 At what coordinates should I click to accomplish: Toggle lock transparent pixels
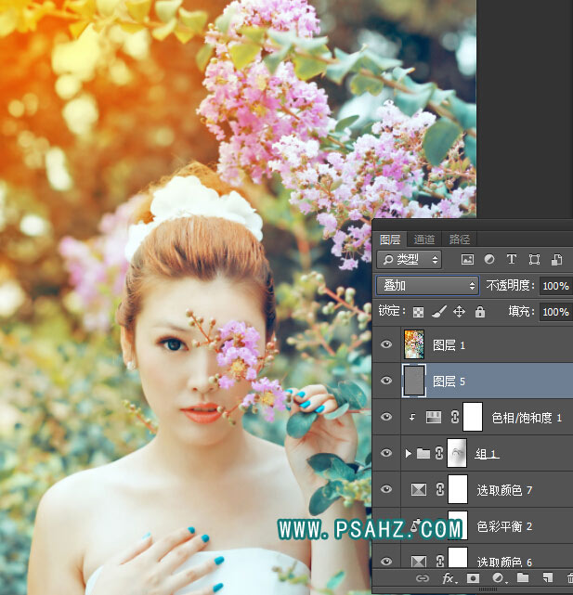[x=418, y=312]
